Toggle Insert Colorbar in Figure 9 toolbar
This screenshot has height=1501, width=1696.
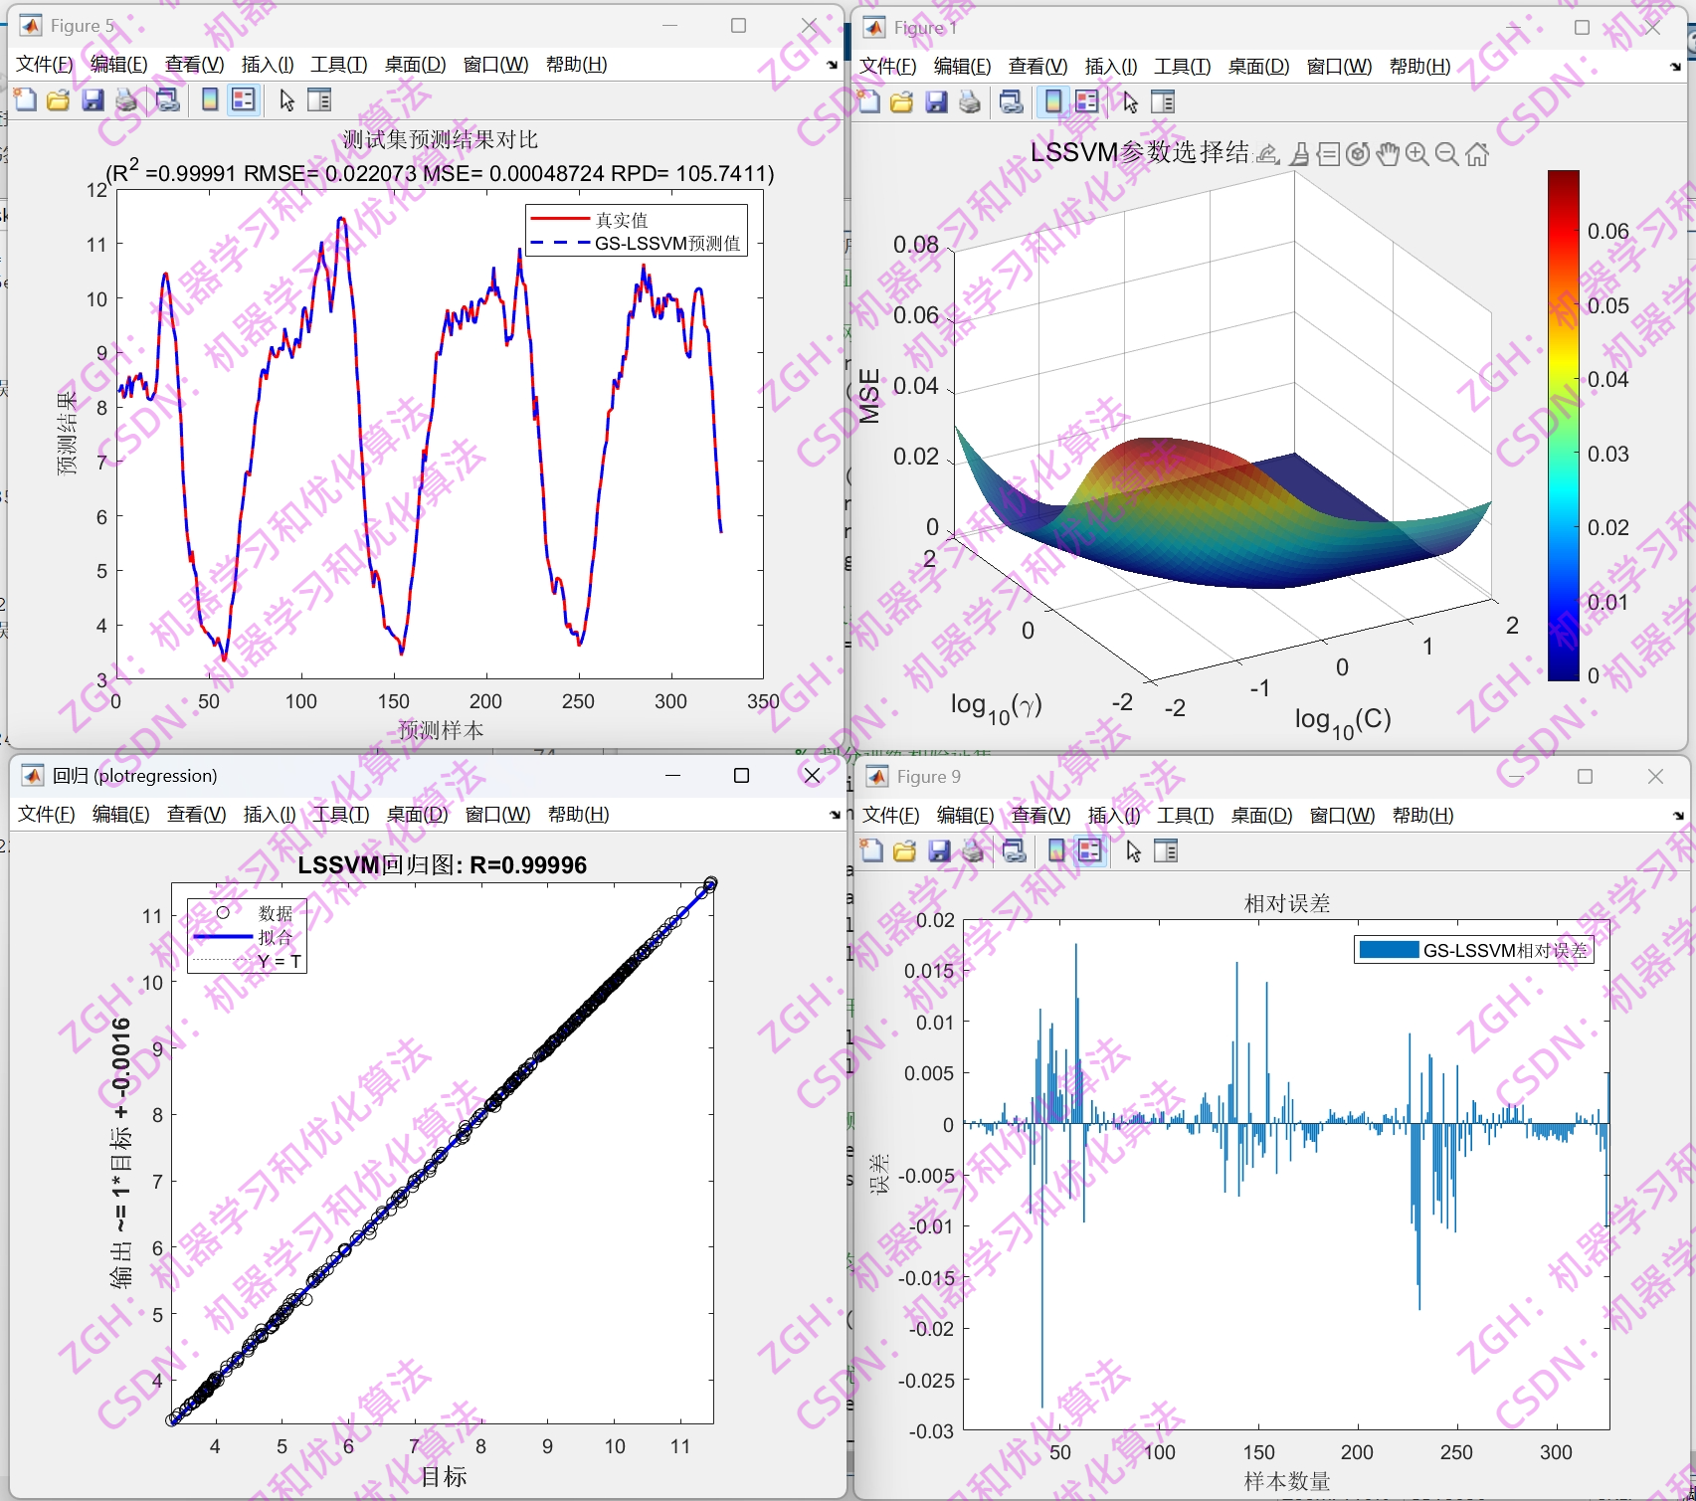coord(1056,850)
